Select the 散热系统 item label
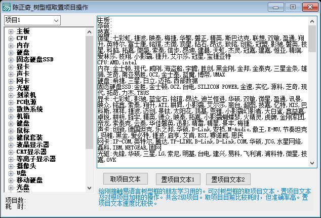 coord(30,110)
